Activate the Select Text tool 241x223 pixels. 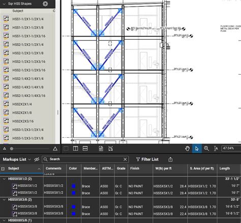[216, 148]
